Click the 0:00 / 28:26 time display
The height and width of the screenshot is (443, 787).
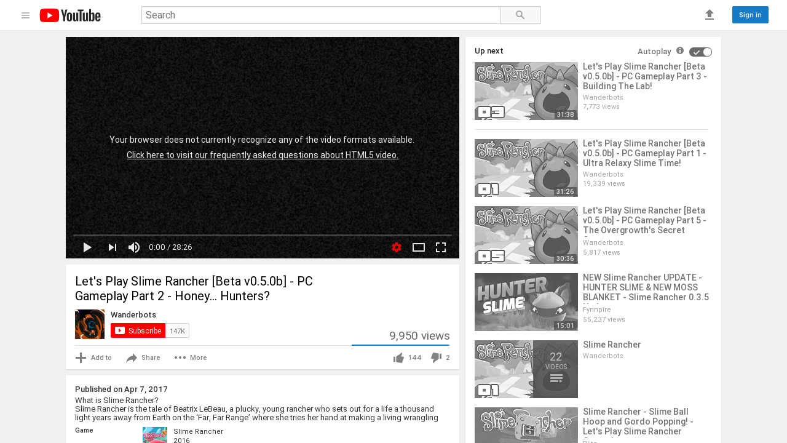pos(170,247)
